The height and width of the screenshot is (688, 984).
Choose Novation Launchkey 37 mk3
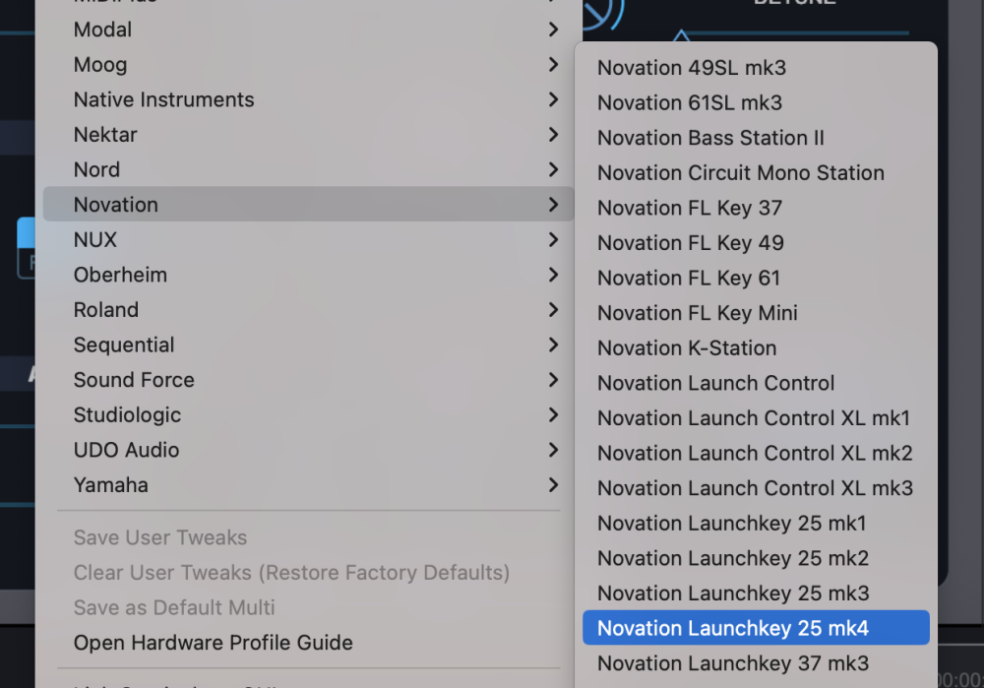733,663
